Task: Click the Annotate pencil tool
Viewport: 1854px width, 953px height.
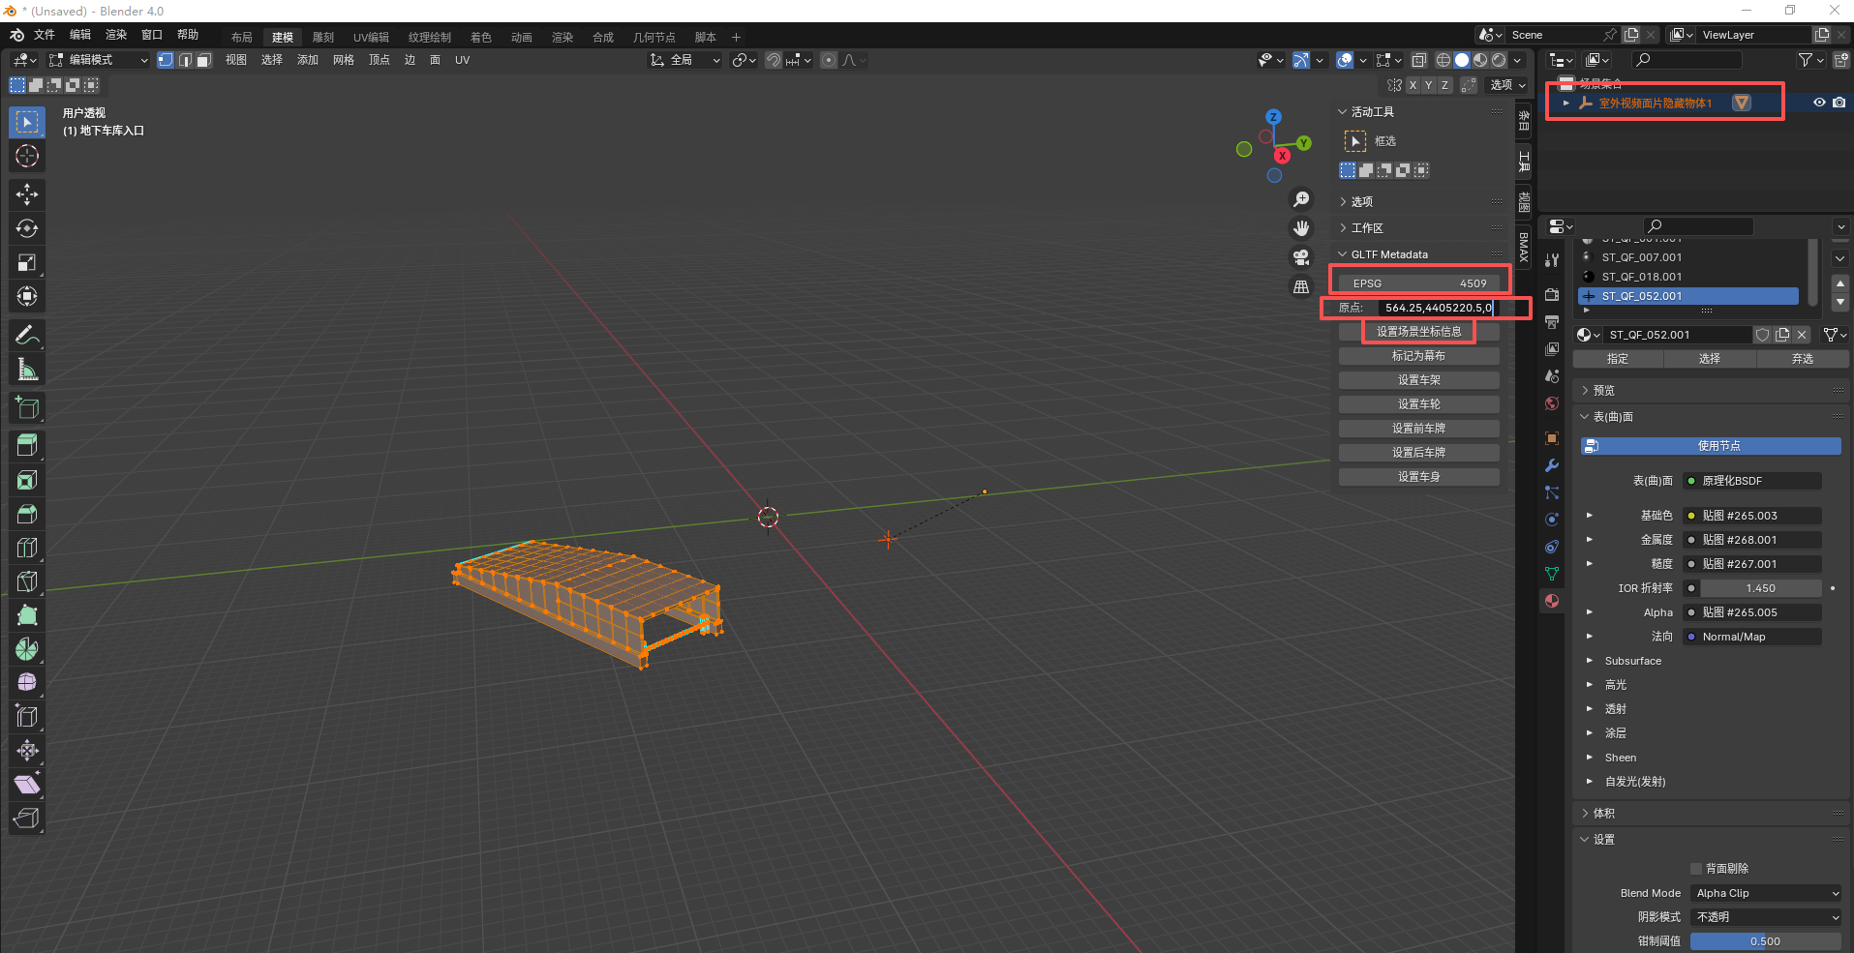Action: tap(27, 336)
